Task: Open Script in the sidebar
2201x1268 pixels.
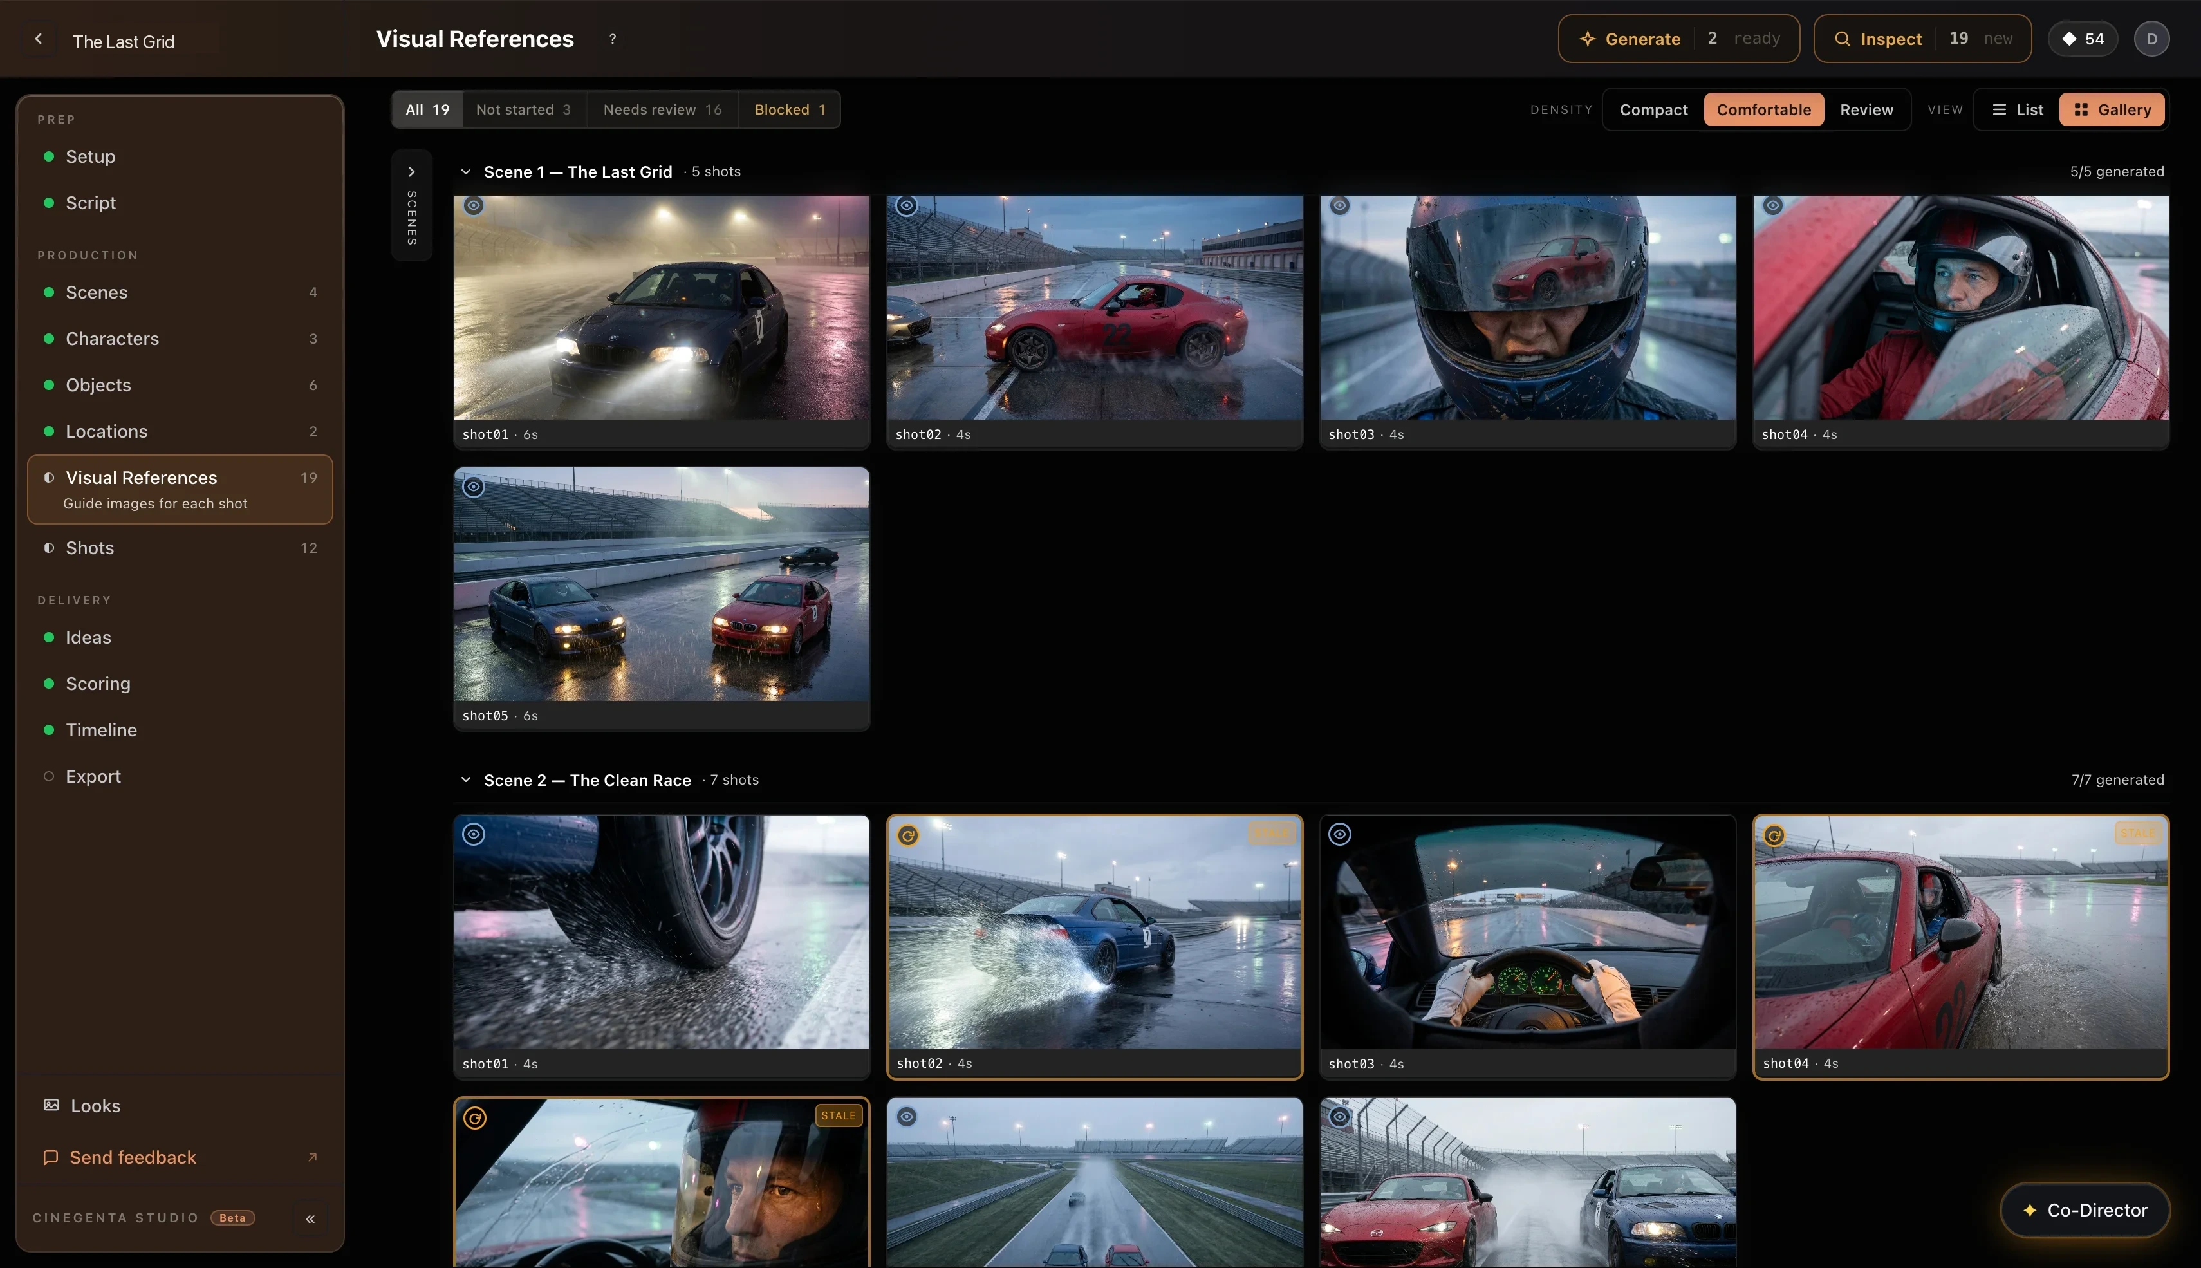Action: pyautogui.click(x=180, y=203)
